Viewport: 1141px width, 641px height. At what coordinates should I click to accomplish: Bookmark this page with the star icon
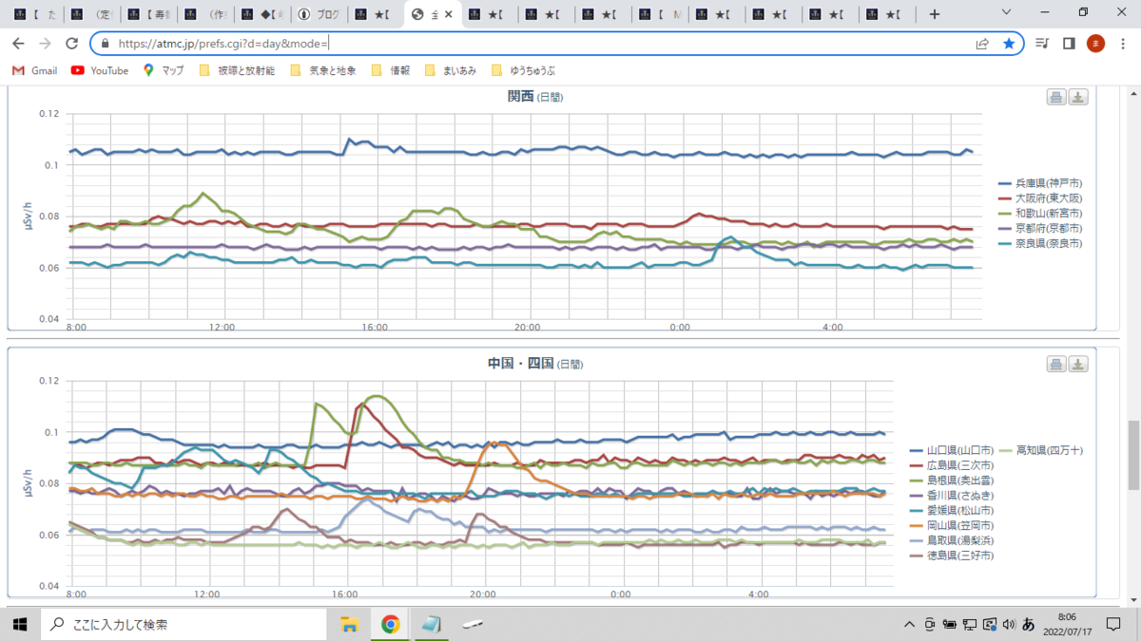tap(1008, 44)
